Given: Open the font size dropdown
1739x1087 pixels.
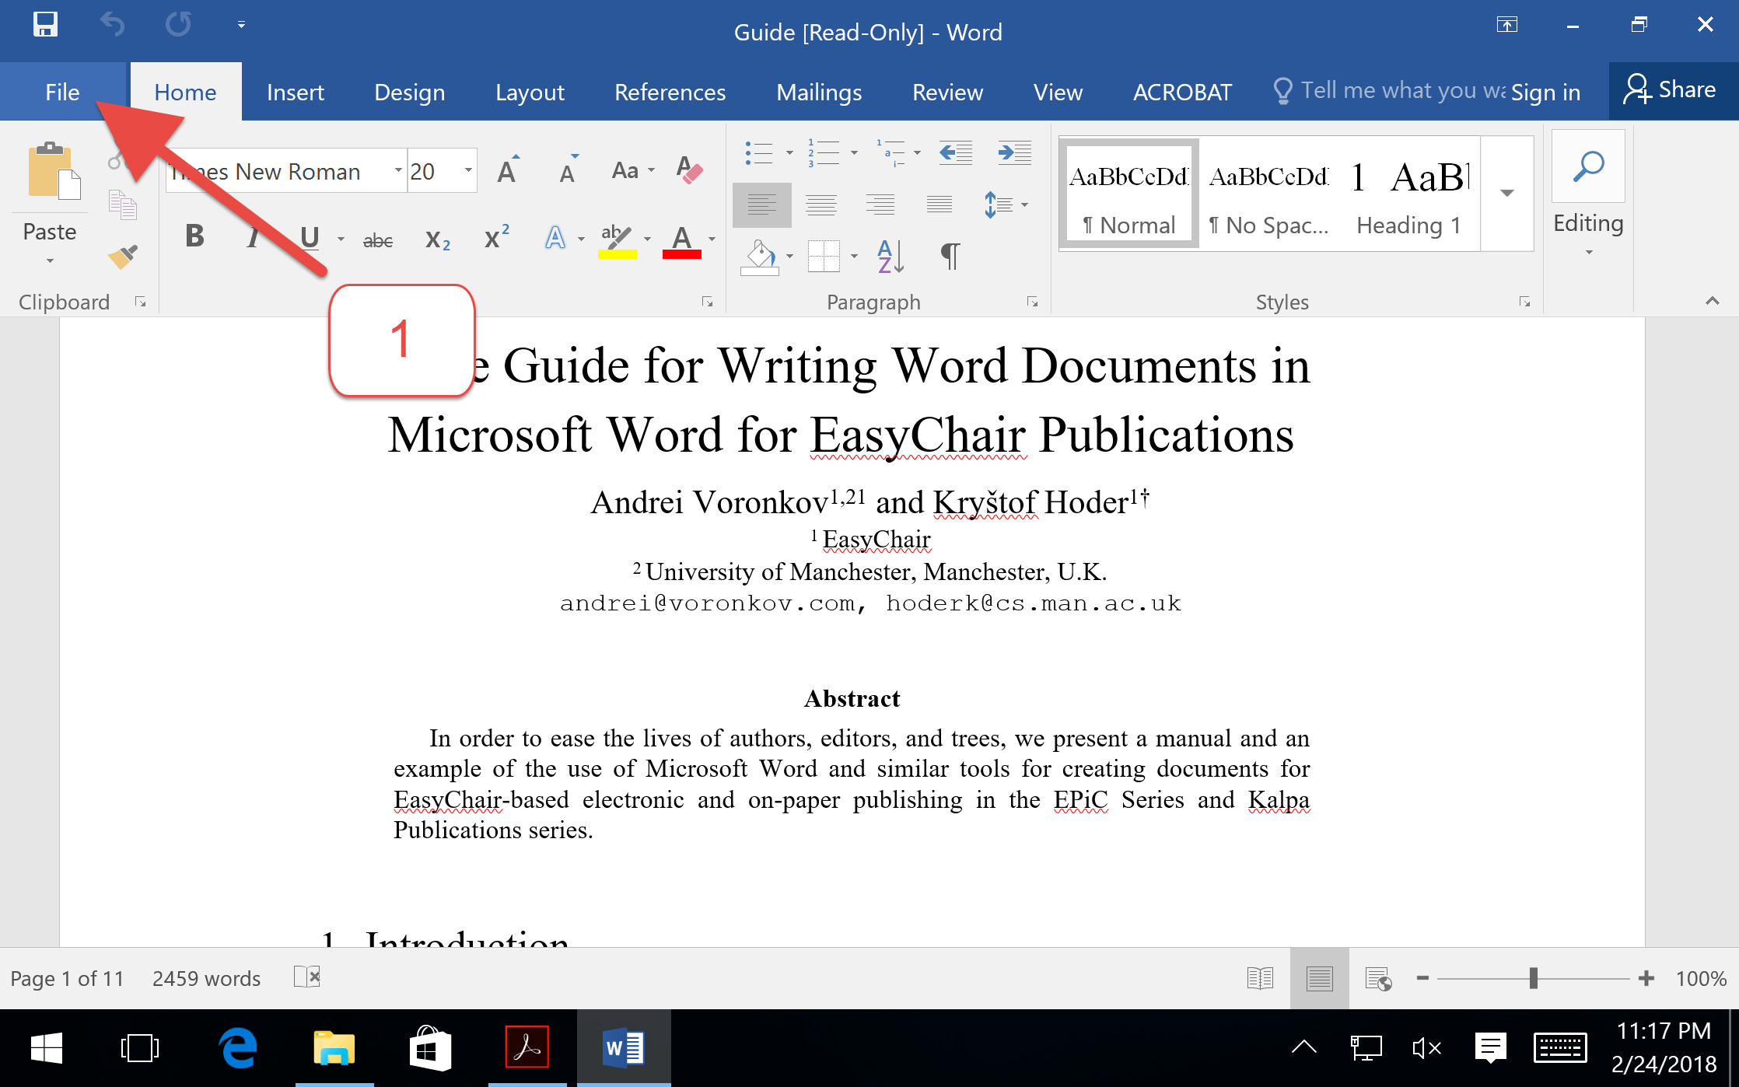Looking at the screenshot, I should [467, 170].
